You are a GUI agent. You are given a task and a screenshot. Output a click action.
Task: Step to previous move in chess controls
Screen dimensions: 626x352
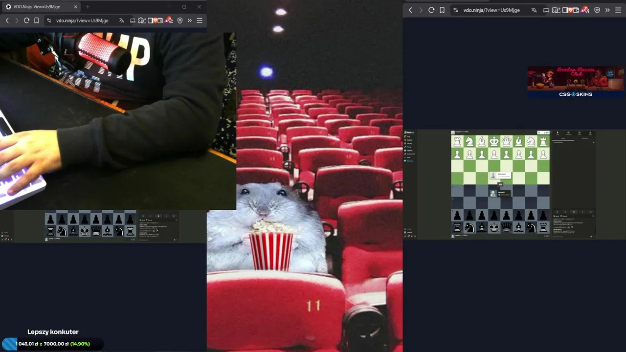(565, 212)
